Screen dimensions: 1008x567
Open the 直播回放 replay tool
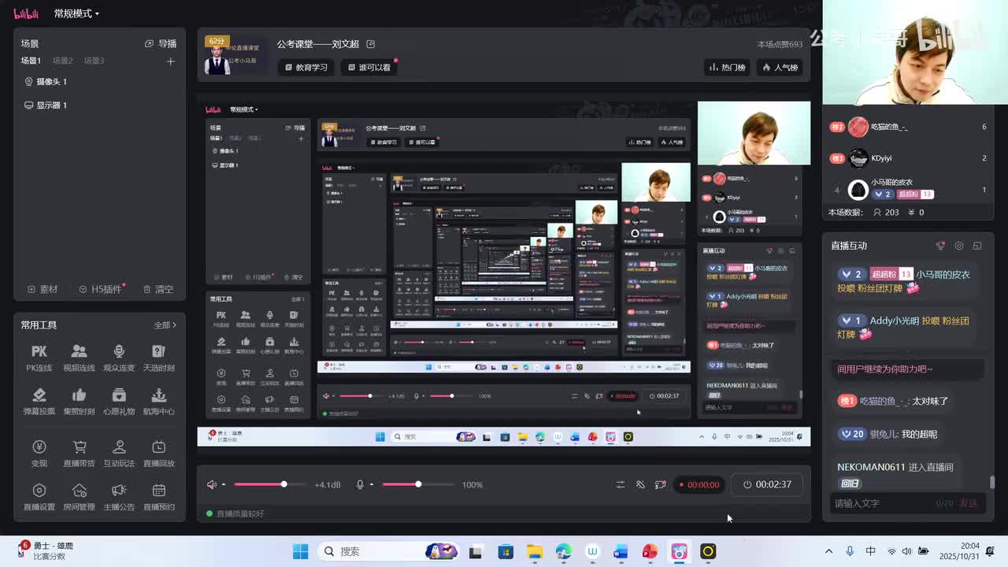(x=159, y=454)
